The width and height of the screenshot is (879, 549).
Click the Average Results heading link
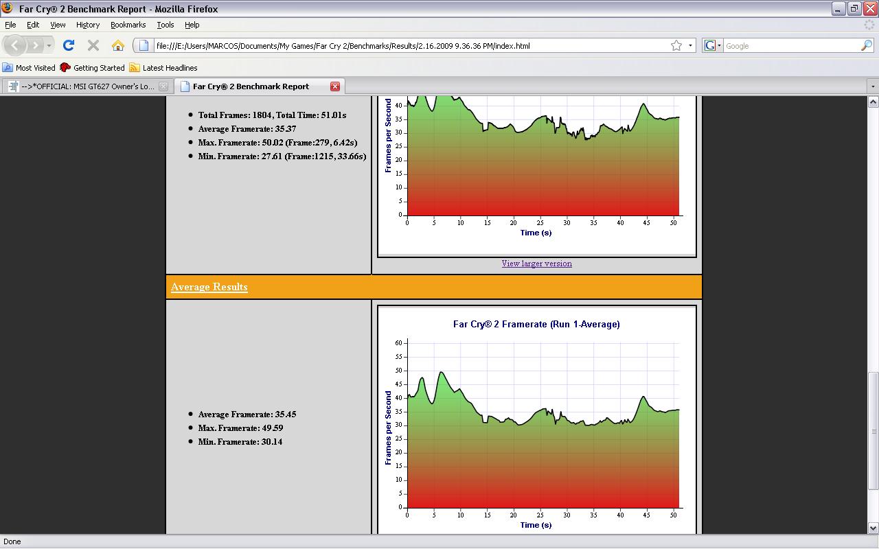(209, 287)
